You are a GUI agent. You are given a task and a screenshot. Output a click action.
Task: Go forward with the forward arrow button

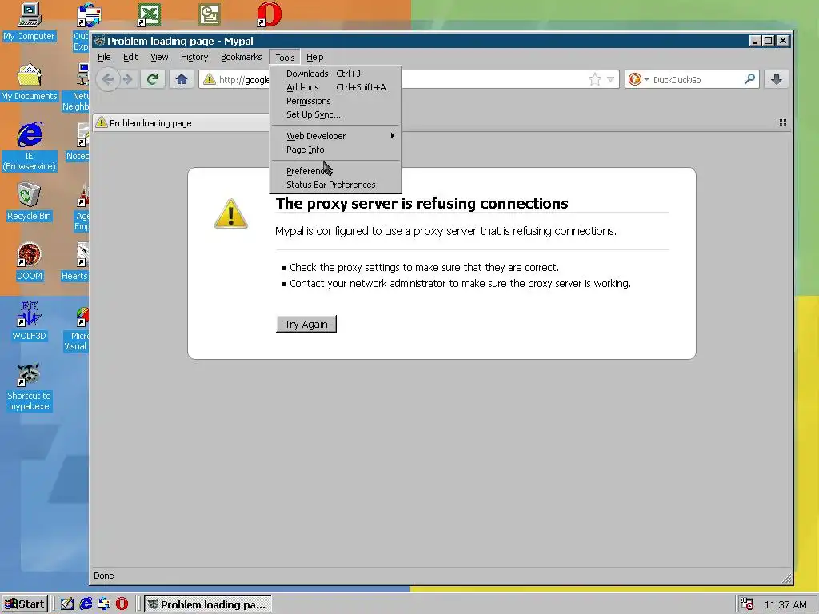click(127, 79)
